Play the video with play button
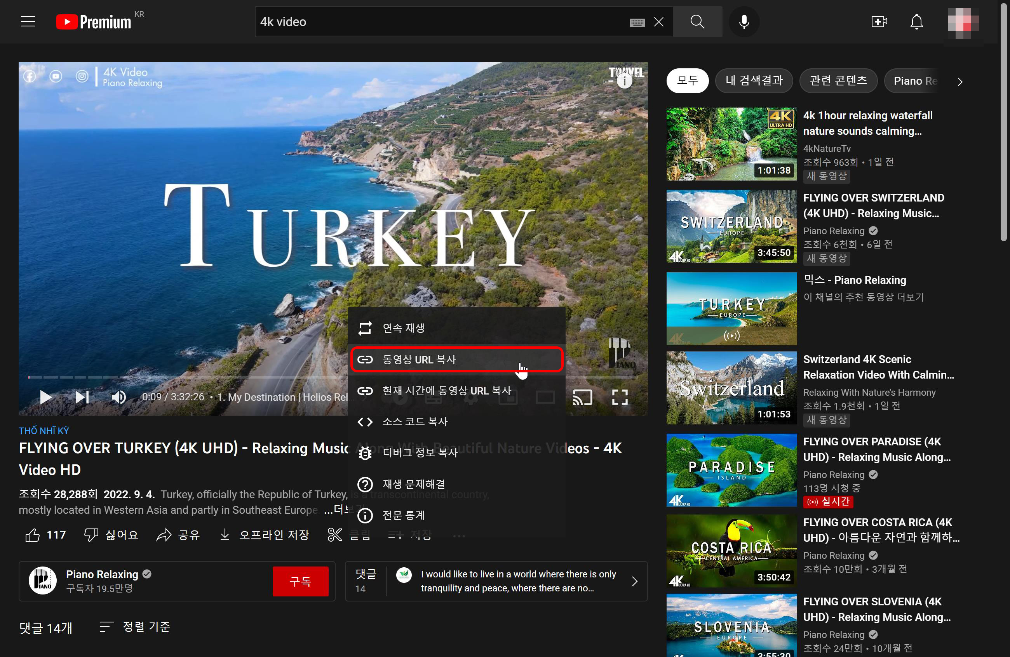This screenshot has height=657, width=1010. click(45, 397)
